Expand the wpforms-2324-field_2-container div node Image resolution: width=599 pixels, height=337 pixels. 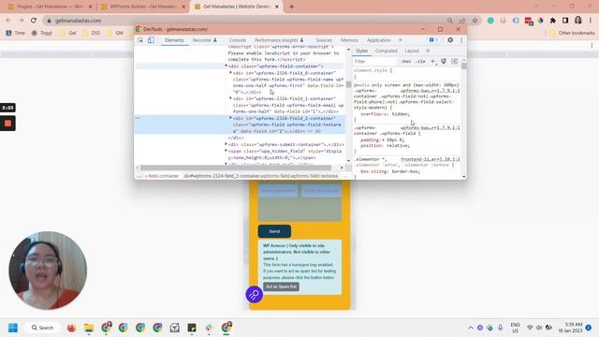230,118
